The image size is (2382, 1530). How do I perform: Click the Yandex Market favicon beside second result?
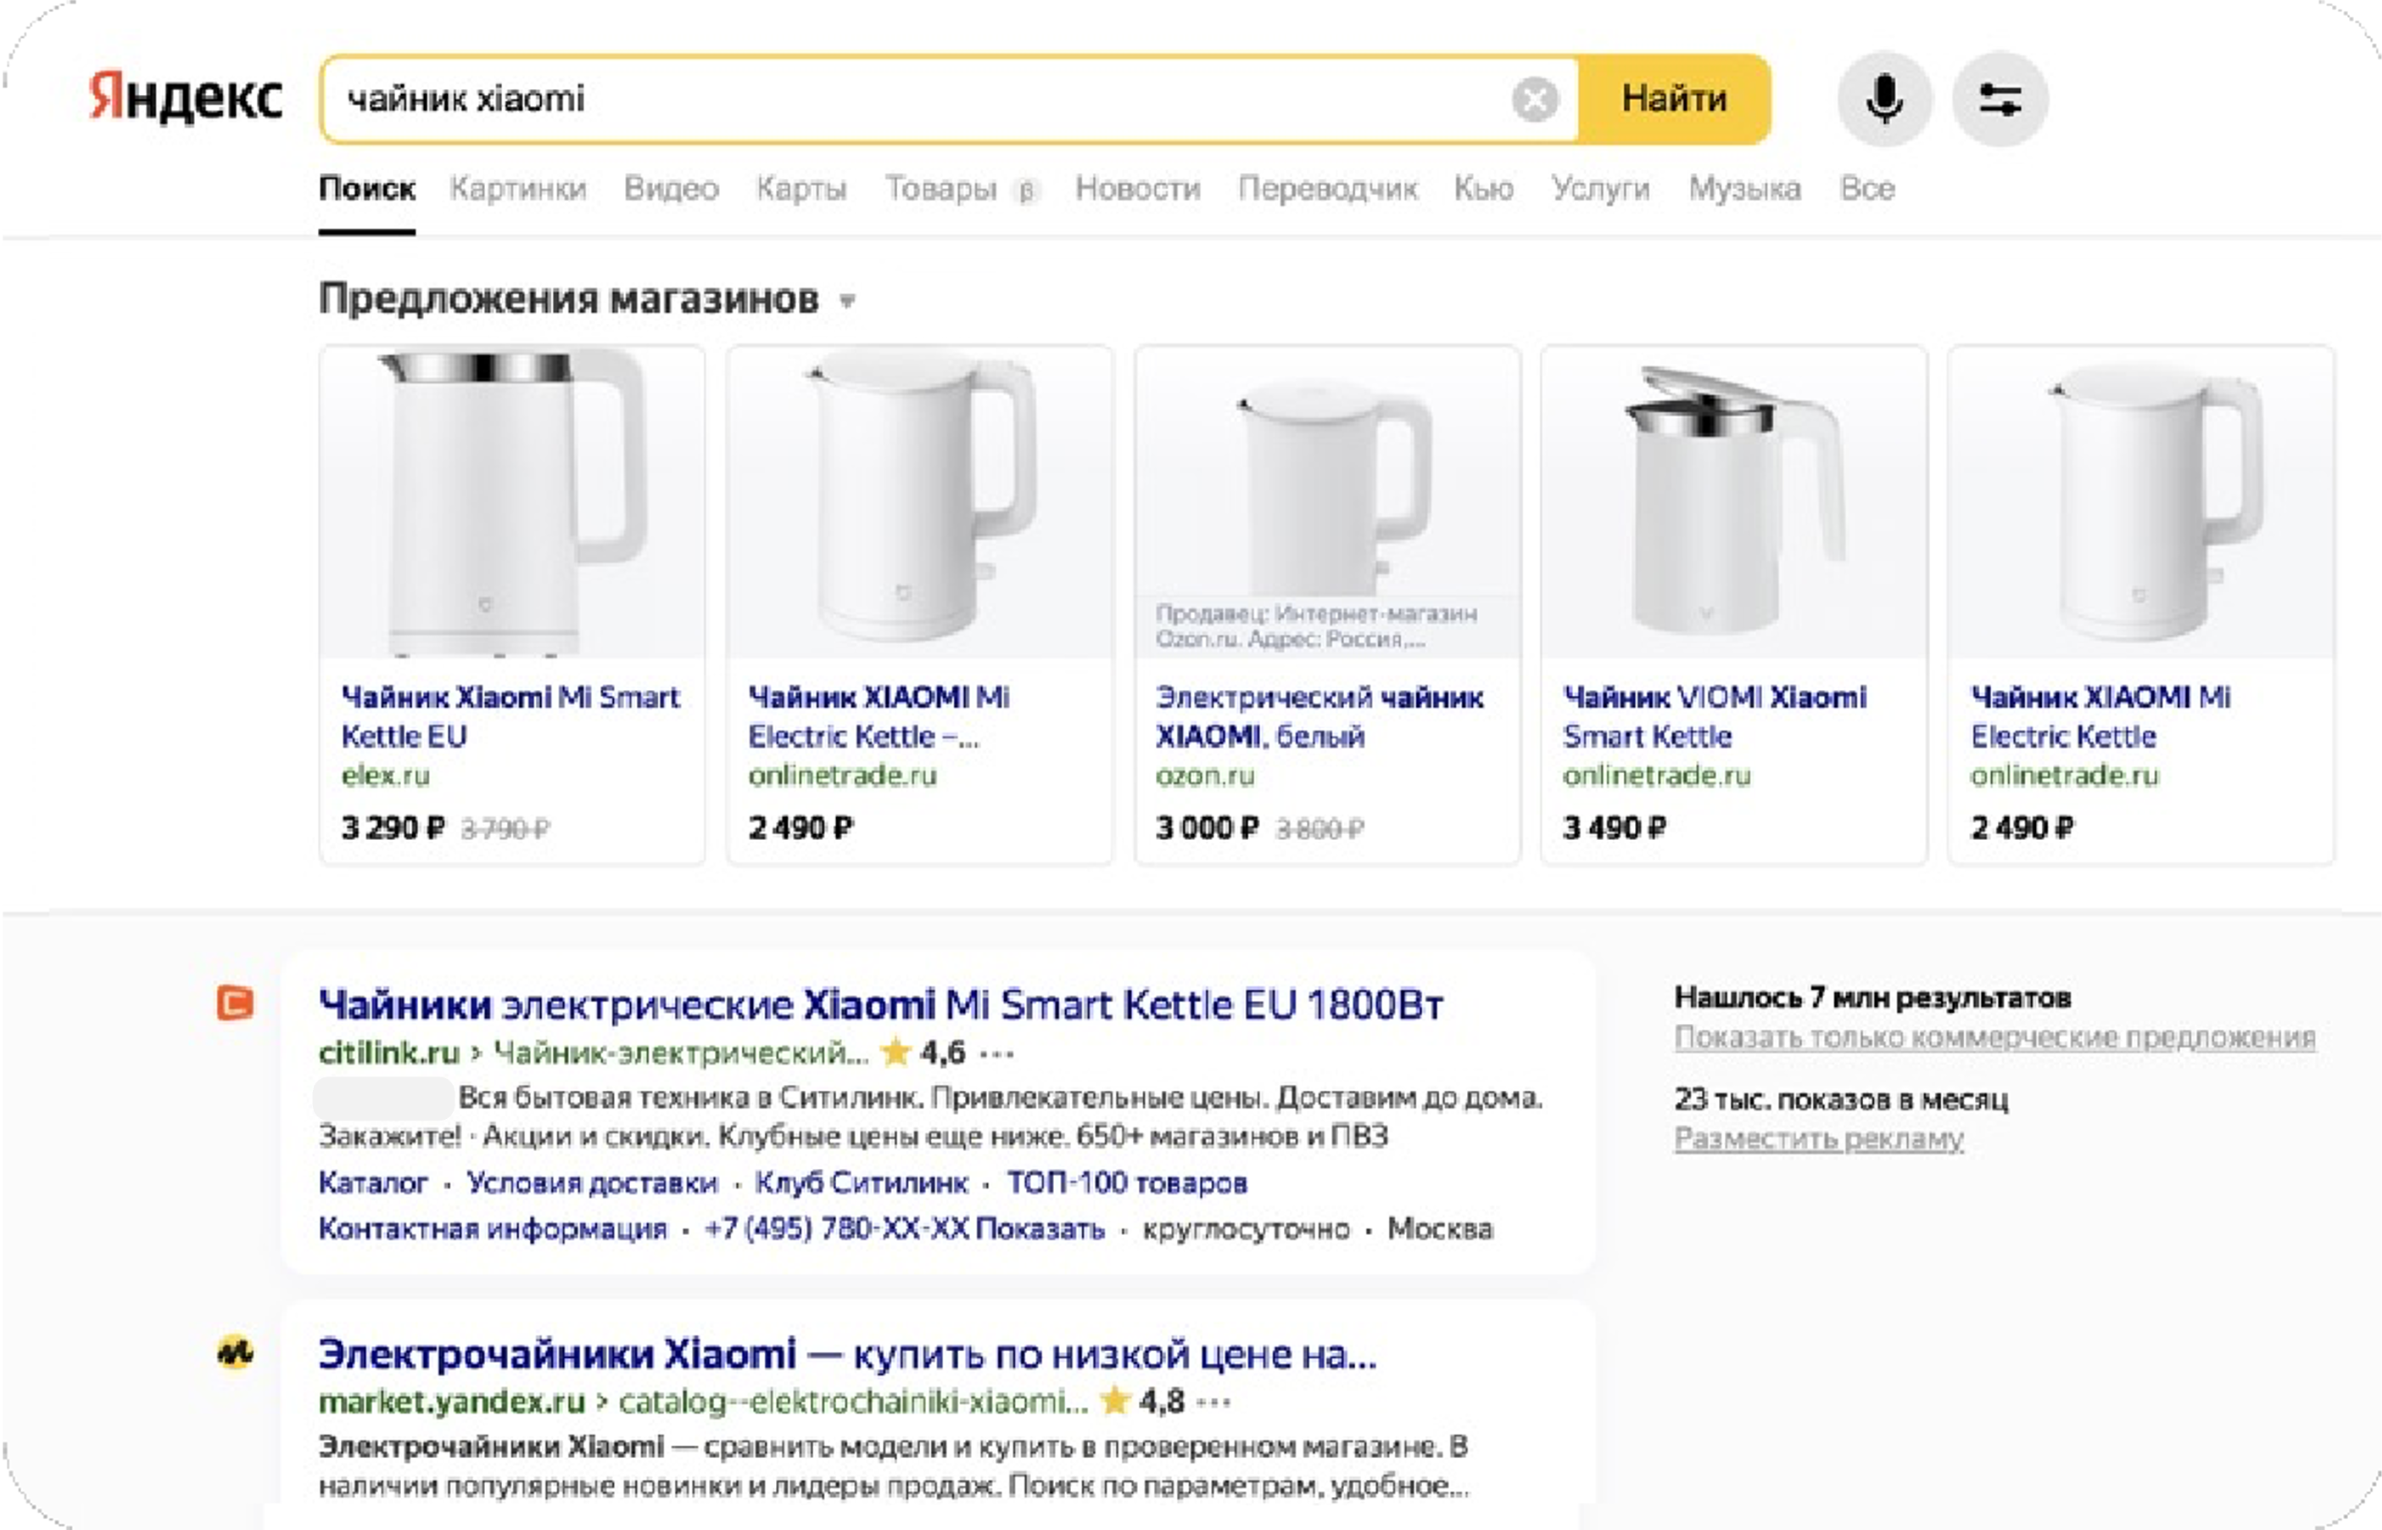pyautogui.click(x=236, y=1352)
